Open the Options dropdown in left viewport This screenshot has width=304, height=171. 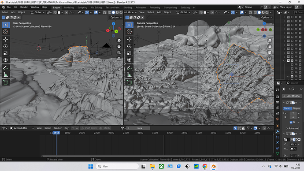pyautogui.click(x=116, y=18)
